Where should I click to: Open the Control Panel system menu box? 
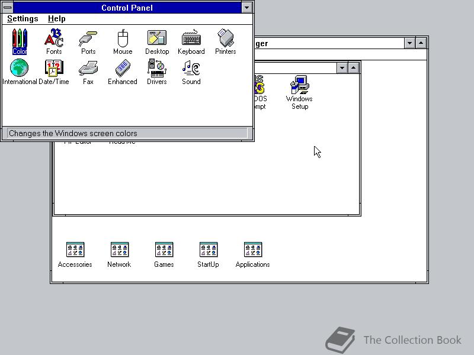point(8,8)
